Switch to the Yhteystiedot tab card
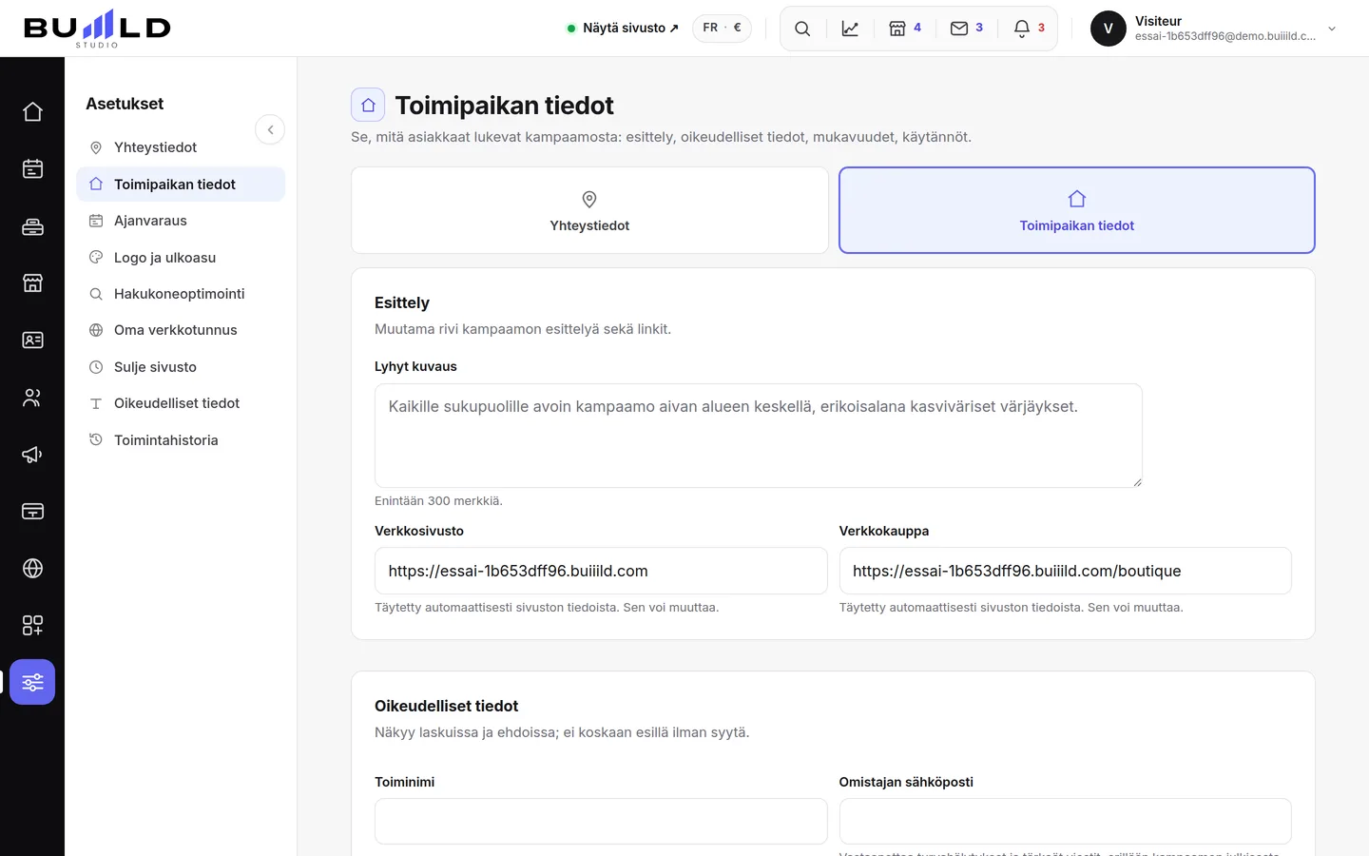Image resolution: width=1369 pixels, height=856 pixels. (x=589, y=210)
